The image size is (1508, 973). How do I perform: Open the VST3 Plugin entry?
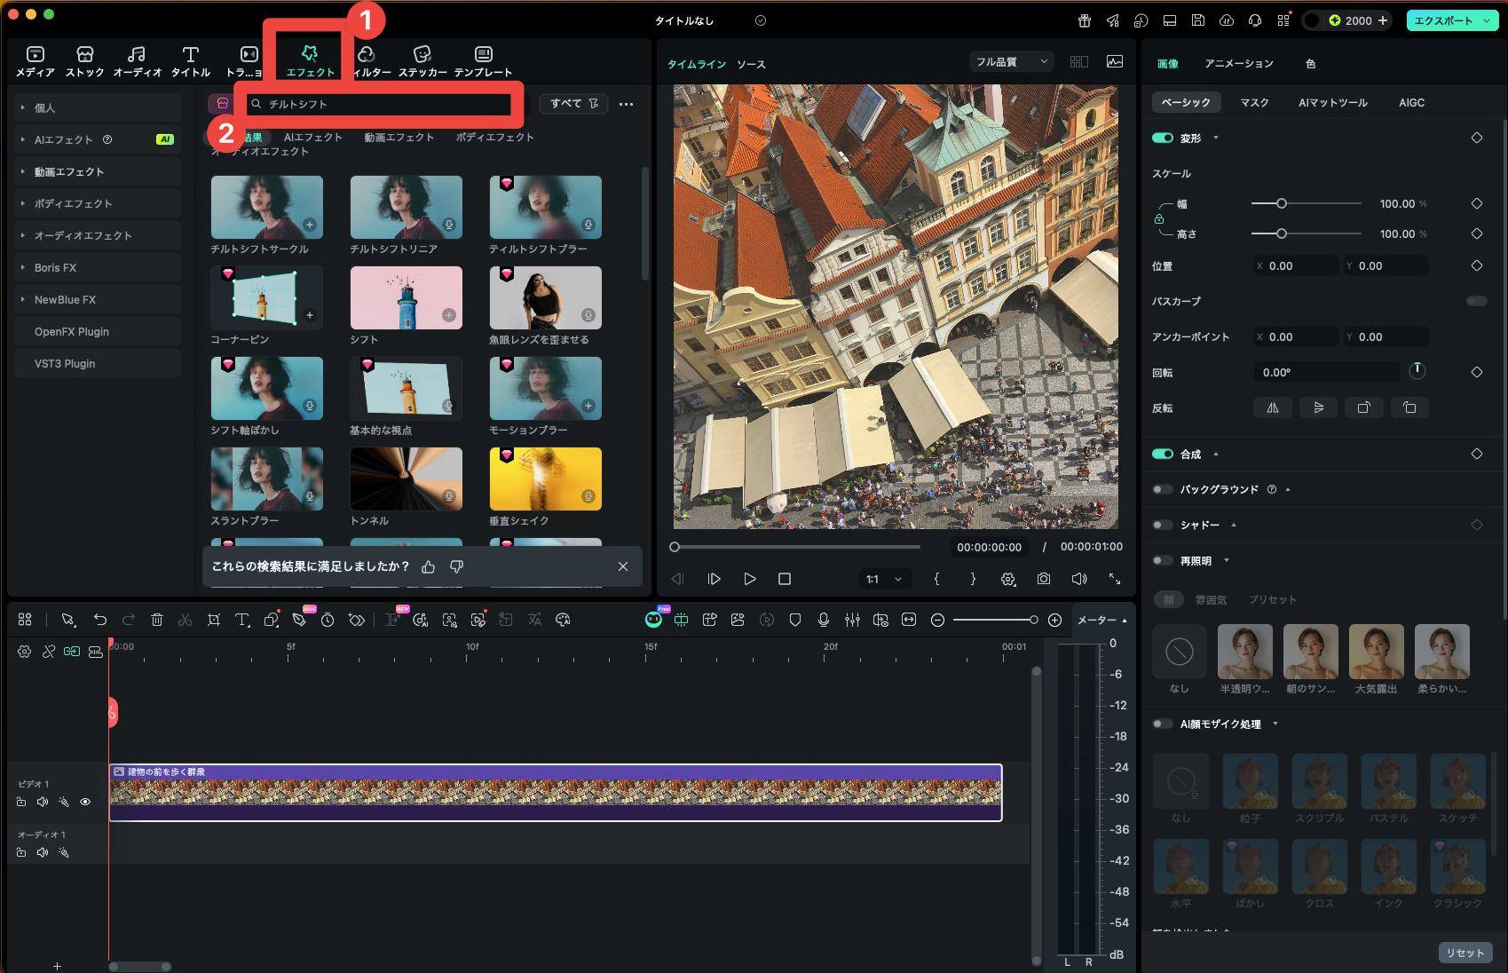click(x=98, y=363)
